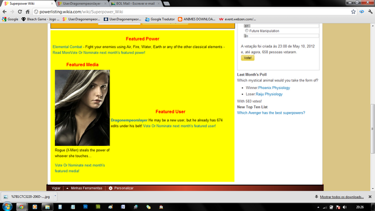Open the Windows Start menu orb

point(7,207)
